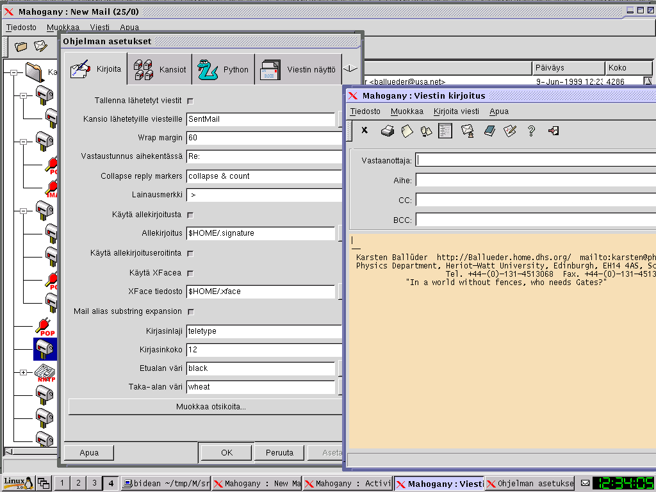This screenshot has height=492, width=656.
Task: Select the highlighted mailbox in folder tree
Action: coord(45,349)
